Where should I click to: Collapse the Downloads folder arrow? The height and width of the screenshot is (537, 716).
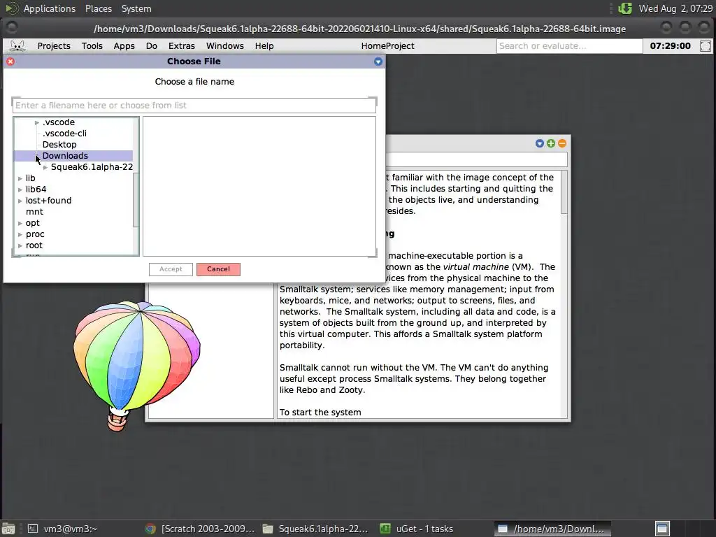[37, 156]
